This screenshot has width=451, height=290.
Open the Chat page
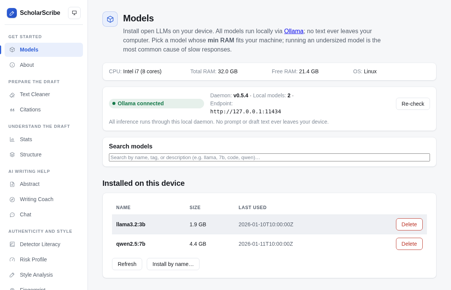(44, 214)
